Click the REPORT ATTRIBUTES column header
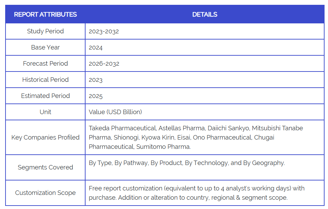Viewport: 328px width, 209px height. click(x=45, y=14)
